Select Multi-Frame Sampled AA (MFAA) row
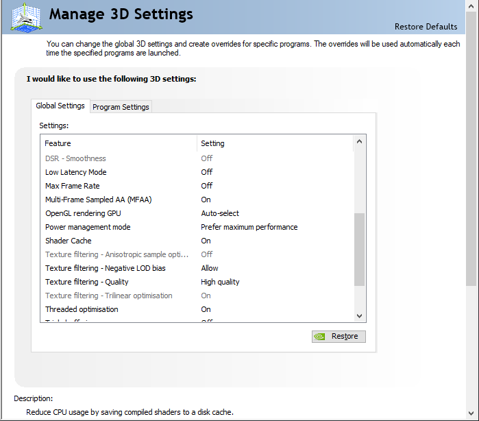Screen dimensions: 479x421 tap(197, 200)
